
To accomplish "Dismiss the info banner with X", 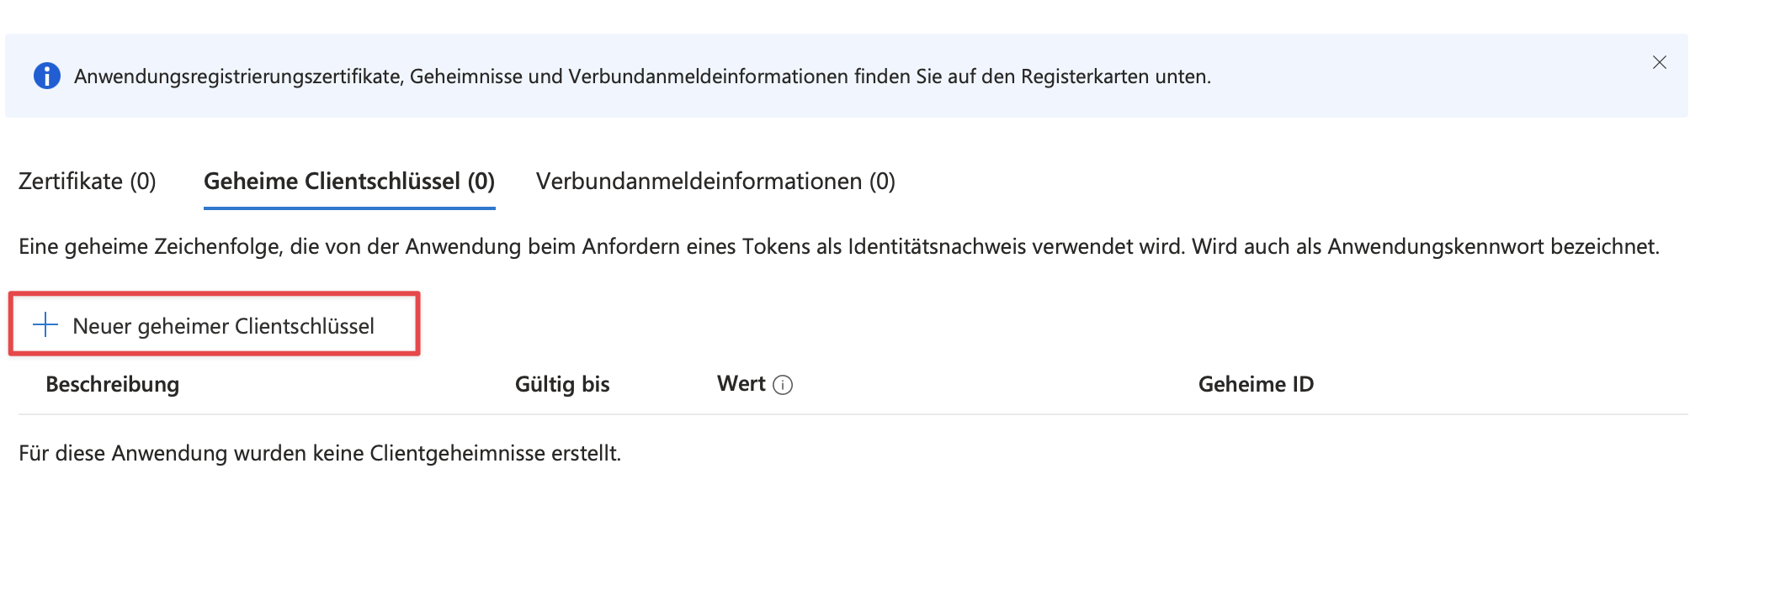I will tap(1659, 62).
